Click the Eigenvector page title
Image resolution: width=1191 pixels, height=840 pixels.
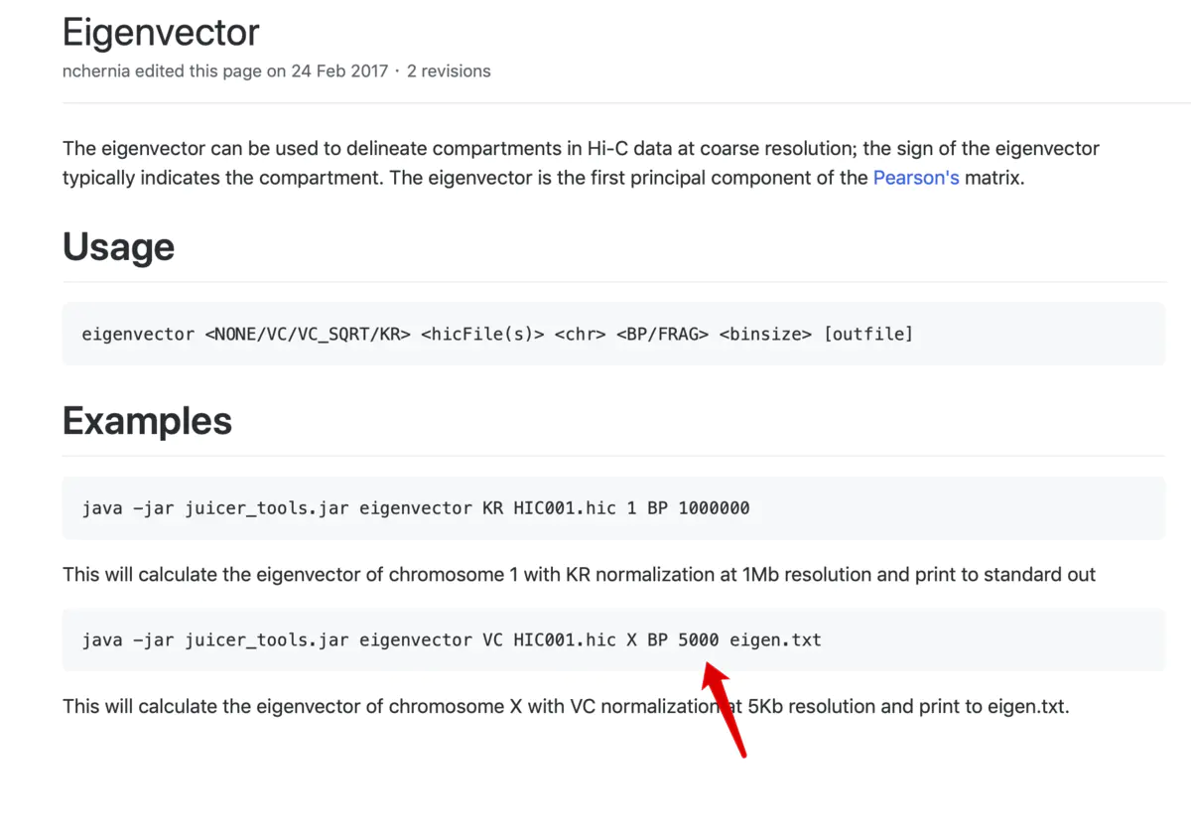click(161, 33)
